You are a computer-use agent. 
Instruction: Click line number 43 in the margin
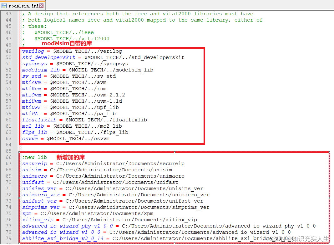point(8,14)
